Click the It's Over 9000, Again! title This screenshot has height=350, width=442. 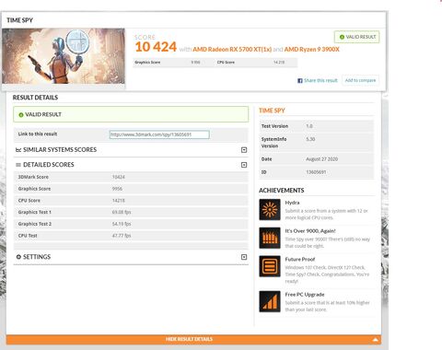[x=310, y=231]
